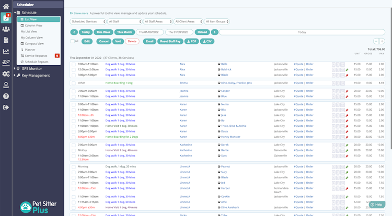392x216 pixels.
Task: Open the Clients group icon in sidebar
Action: [x=6, y=29]
